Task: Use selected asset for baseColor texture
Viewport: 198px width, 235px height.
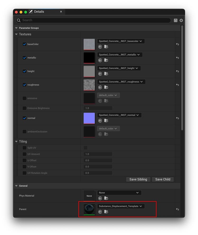Action: pos(100,47)
